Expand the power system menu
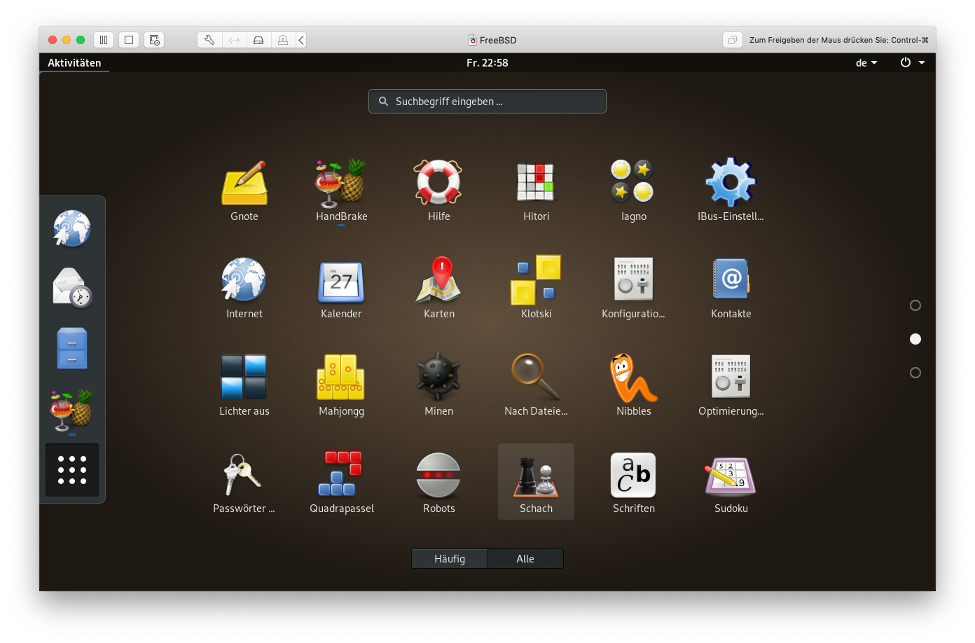Viewport: 975px width, 643px height. (x=912, y=63)
